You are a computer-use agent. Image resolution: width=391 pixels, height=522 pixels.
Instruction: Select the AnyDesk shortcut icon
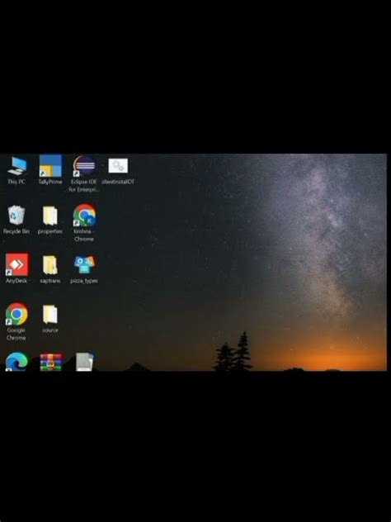[x=16, y=268]
